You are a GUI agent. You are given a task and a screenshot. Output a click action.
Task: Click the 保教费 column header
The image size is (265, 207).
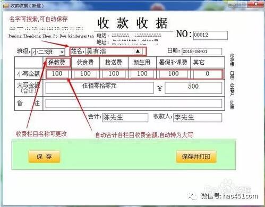point(57,62)
